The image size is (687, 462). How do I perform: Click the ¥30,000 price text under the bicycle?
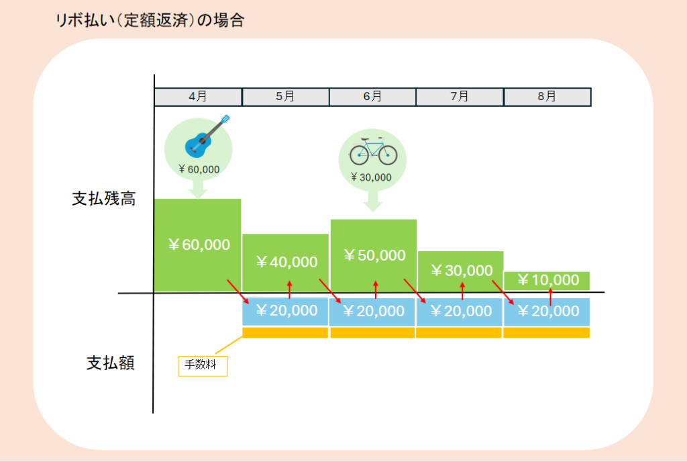371,177
